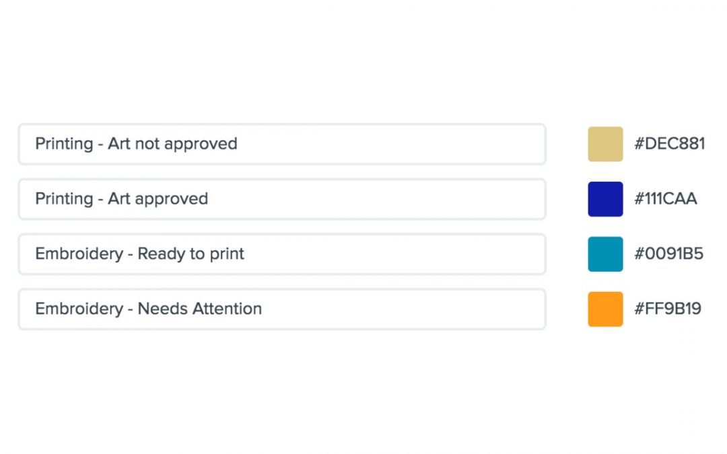Image resolution: width=727 pixels, height=454 pixels.
Task: Change color for 'Art not approved' status
Action: pos(605,144)
